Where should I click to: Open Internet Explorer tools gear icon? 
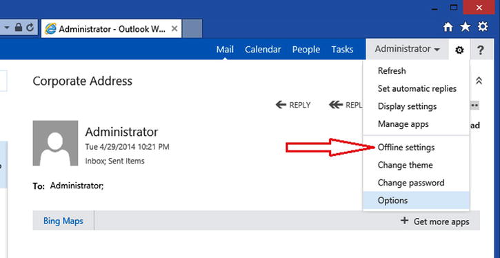[x=483, y=26]
